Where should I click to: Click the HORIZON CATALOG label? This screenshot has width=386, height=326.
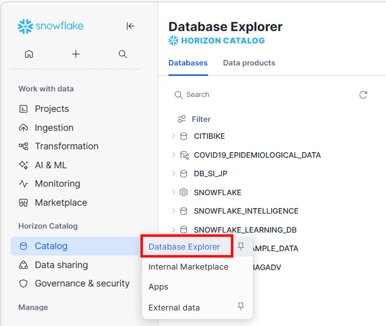pos(223,41)
